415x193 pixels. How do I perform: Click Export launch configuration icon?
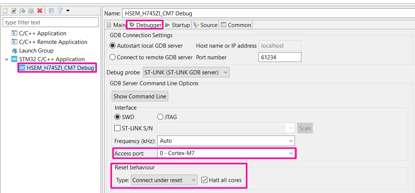pyautogui.click(x=23, y=11)
